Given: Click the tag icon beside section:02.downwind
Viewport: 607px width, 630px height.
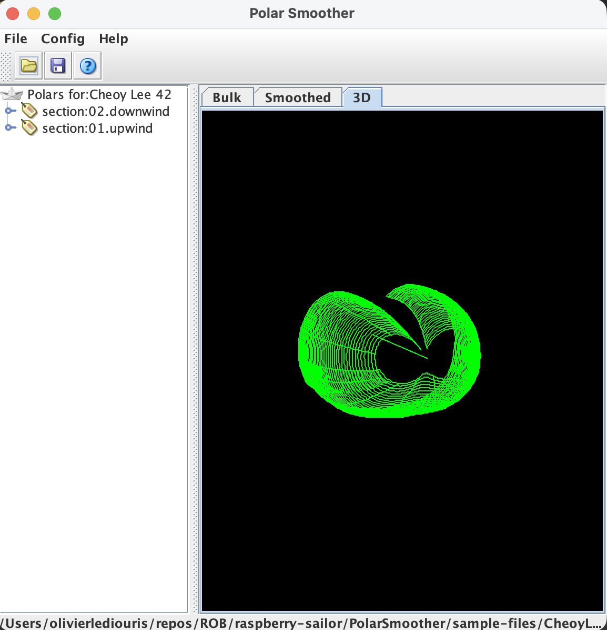Looking at the screenshot, I should pos(29,111).
